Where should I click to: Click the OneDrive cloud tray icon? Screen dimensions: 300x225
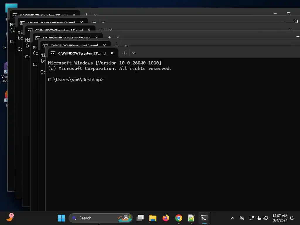[242, 218]
